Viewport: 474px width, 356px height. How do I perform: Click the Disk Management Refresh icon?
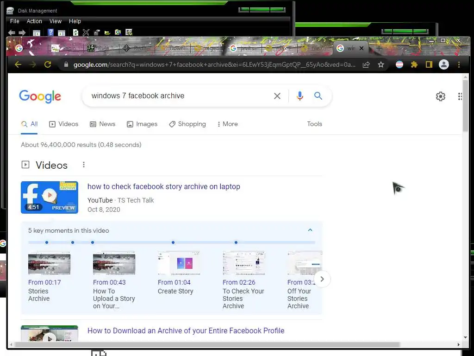pyautogui.click(x=75, y=32)
